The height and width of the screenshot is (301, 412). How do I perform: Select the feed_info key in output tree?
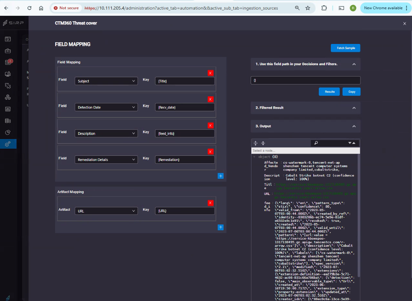point(267,206)
